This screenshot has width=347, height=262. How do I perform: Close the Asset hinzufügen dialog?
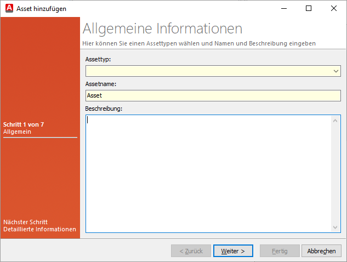334,8
